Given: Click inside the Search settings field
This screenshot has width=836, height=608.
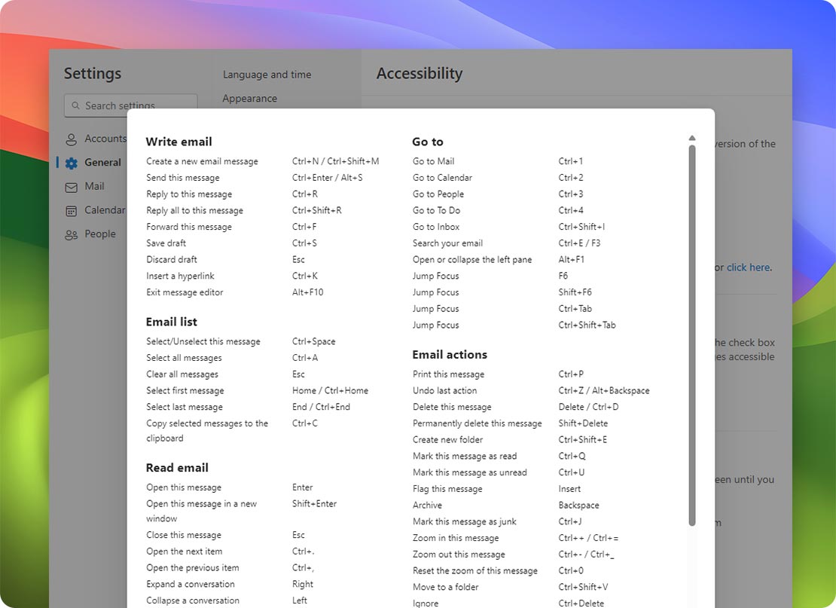Looking at the screenshot, I should tap(130, 105).
